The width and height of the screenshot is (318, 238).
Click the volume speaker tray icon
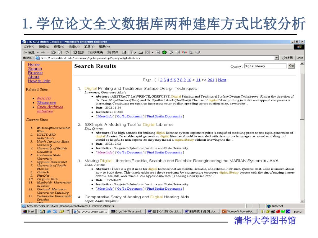coord(263,211)
